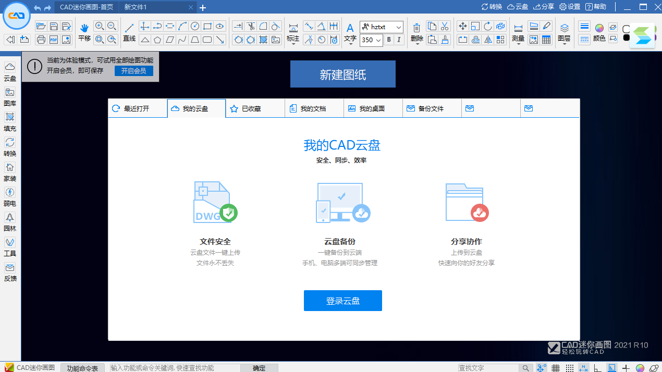This screenshot has height=372, width=662.
Task: Toggle bold text formatting
Action: point(389,40)
